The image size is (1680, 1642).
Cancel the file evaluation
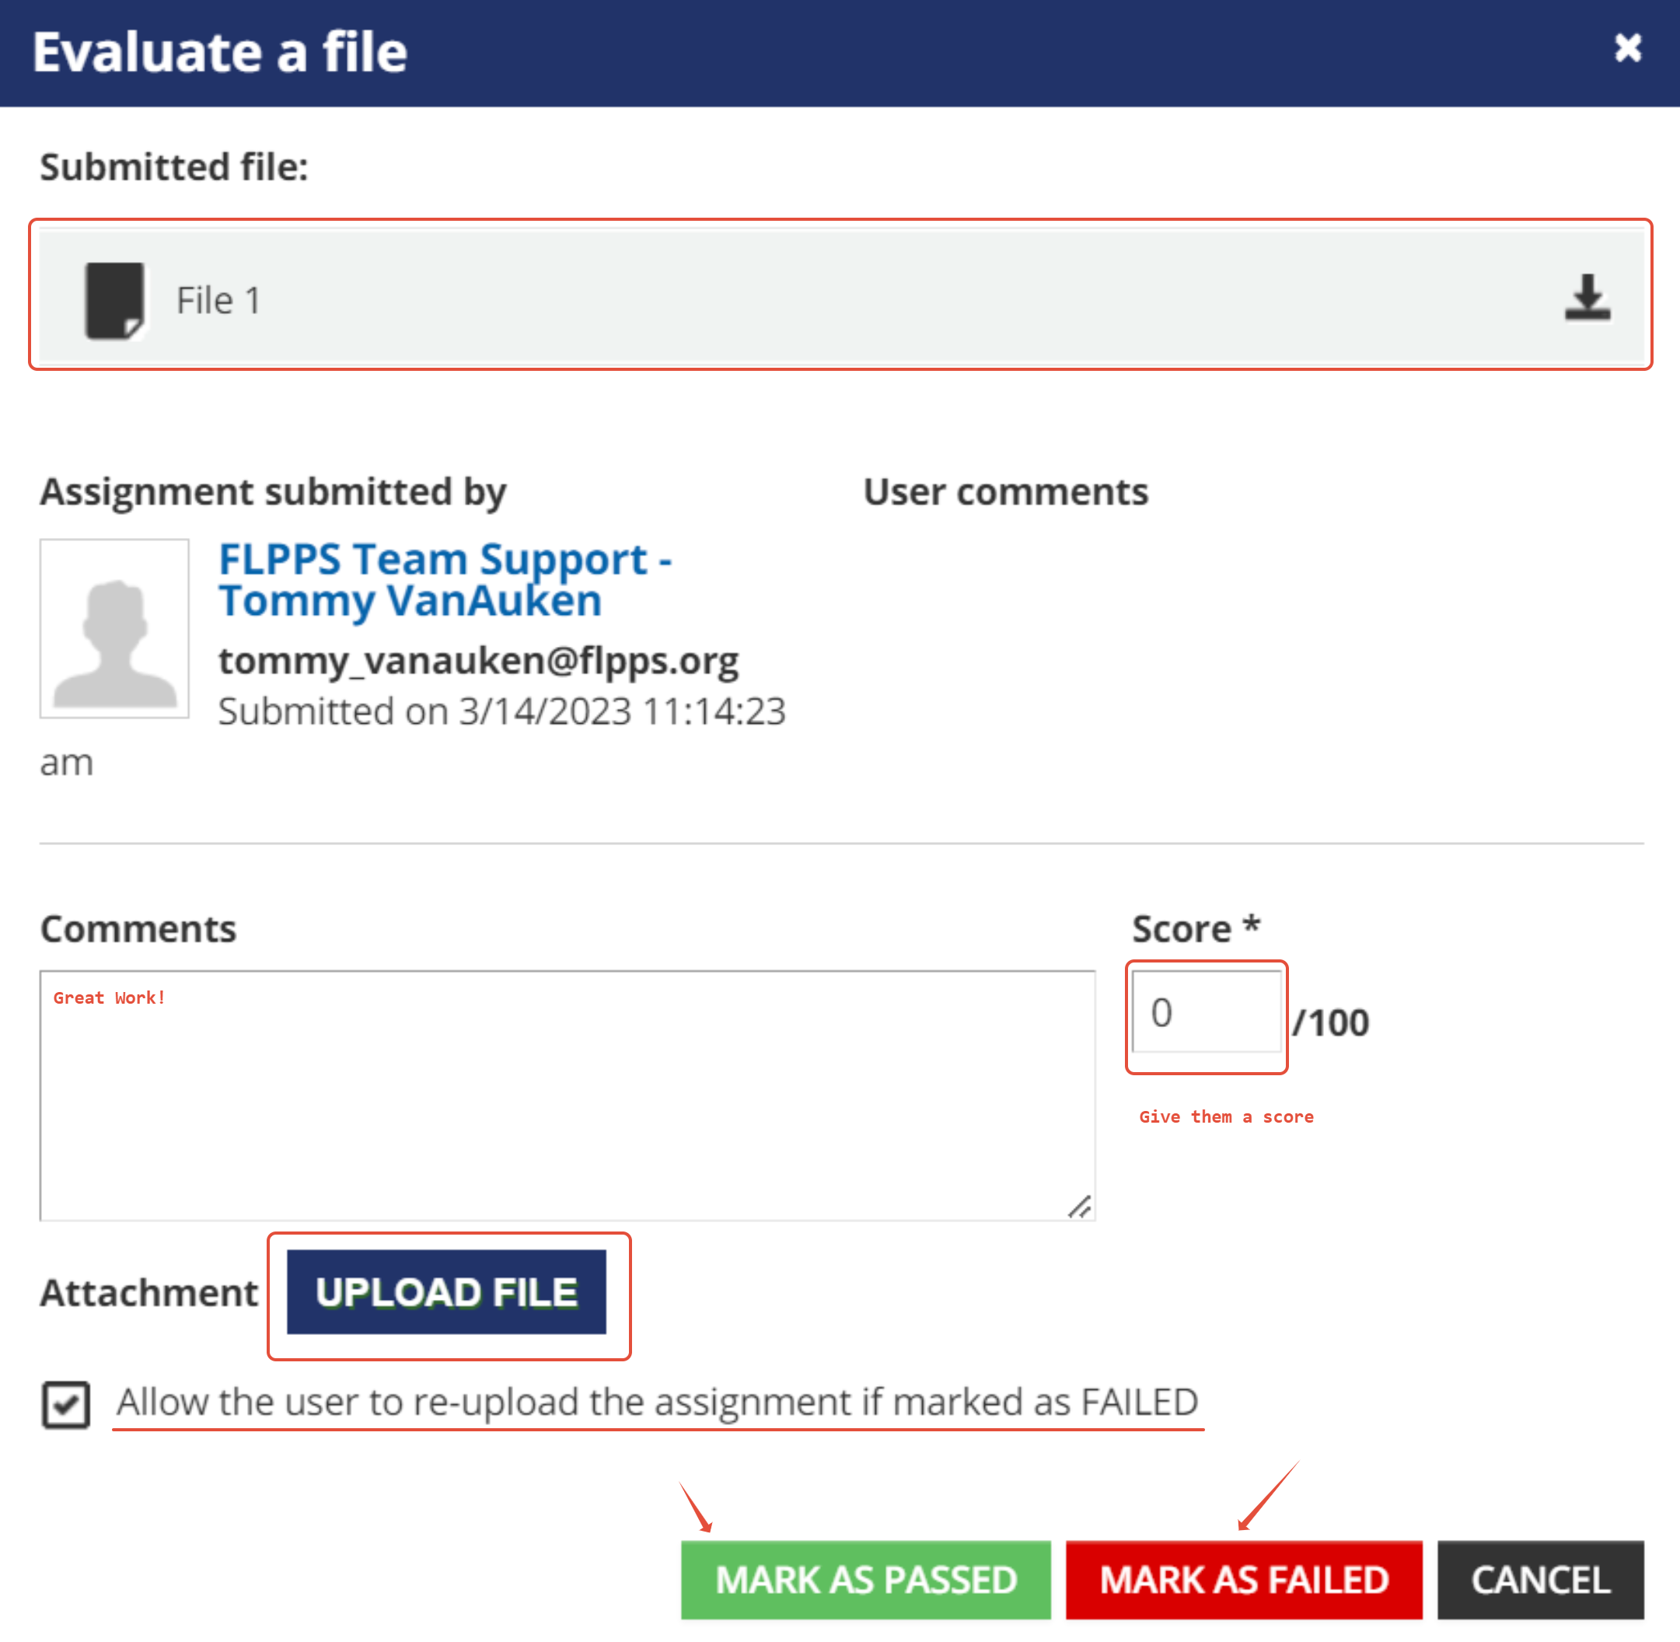[x=1539, y=1580]
